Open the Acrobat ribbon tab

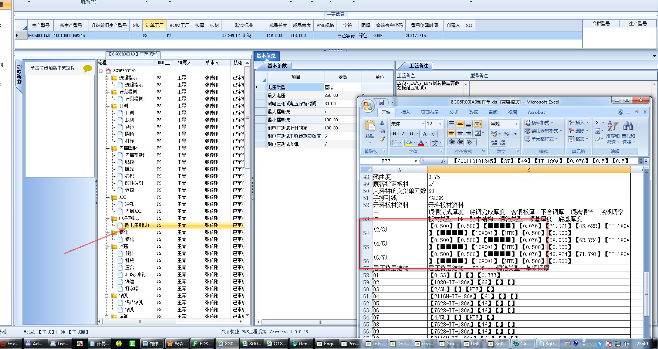[536, 112]
